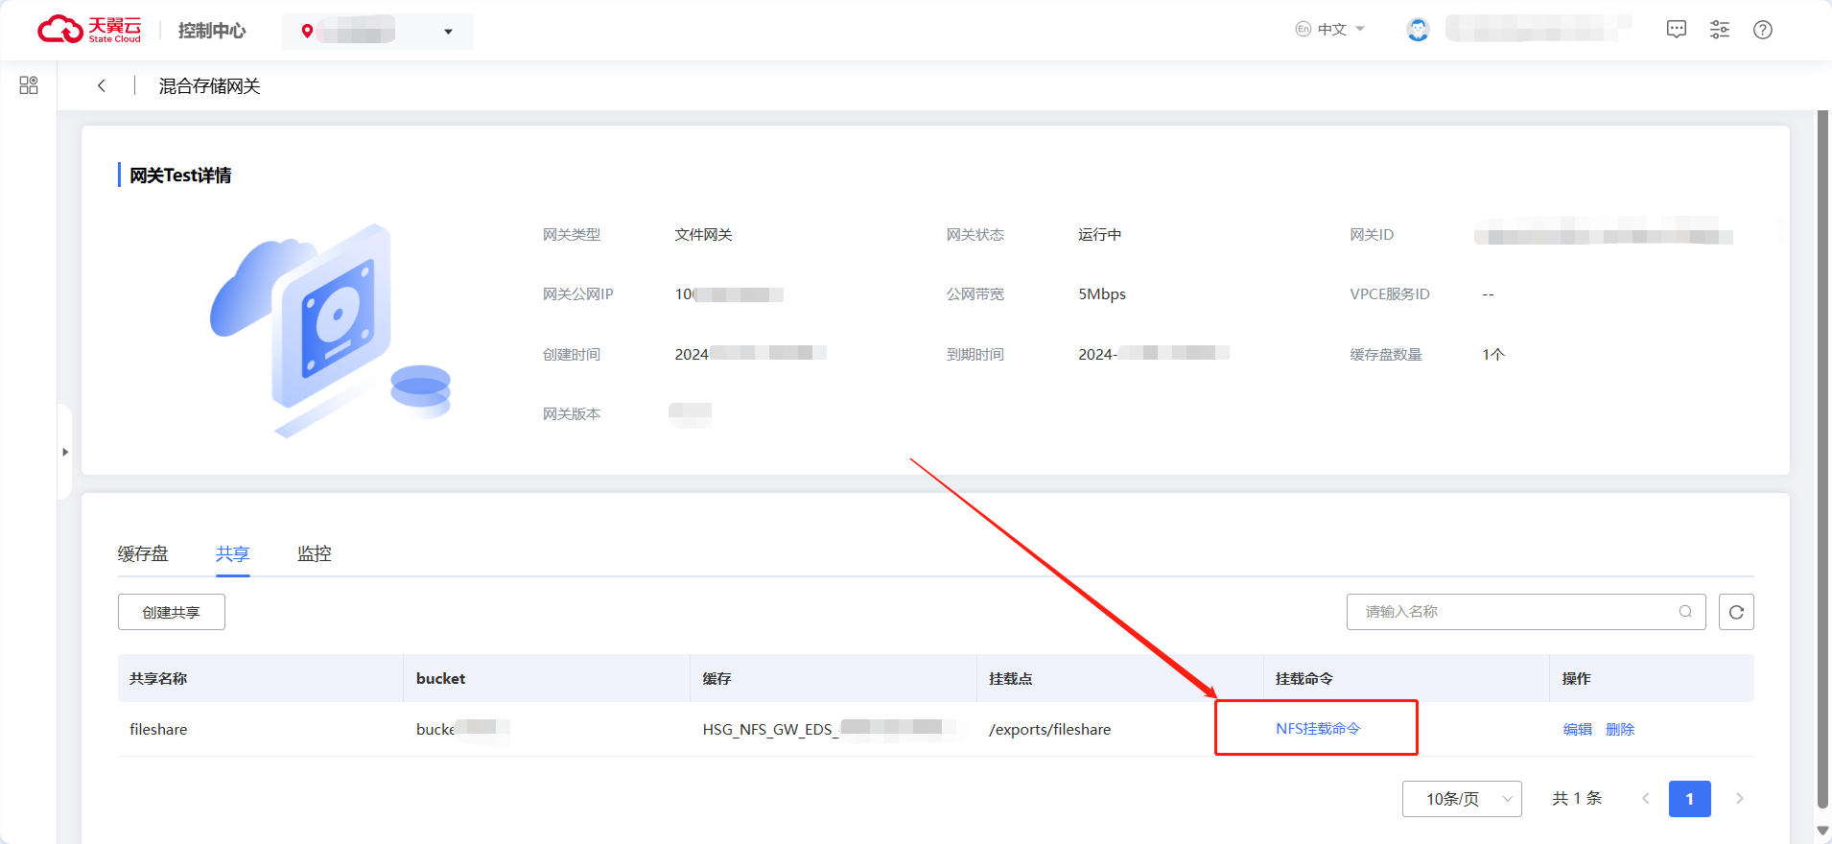
Task: Open the services grid menu icon
Action: coord(29,85)
